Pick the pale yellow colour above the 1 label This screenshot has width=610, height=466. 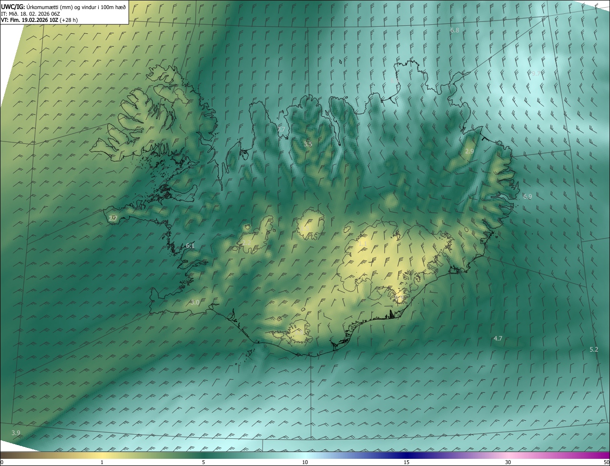click(x=102, y=455)
